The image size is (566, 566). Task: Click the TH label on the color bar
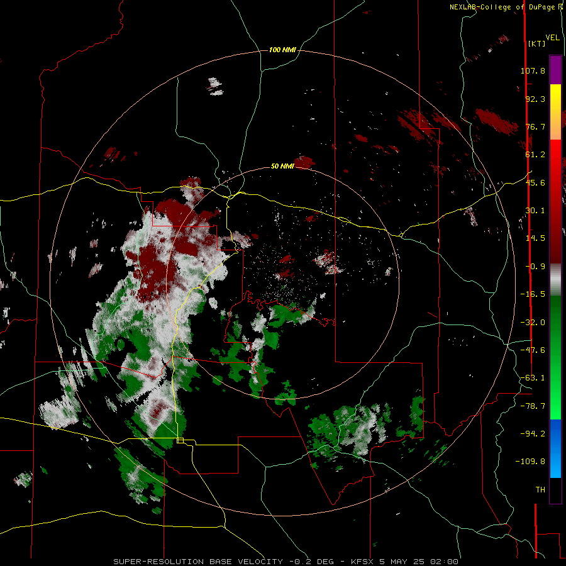[540, 490]
